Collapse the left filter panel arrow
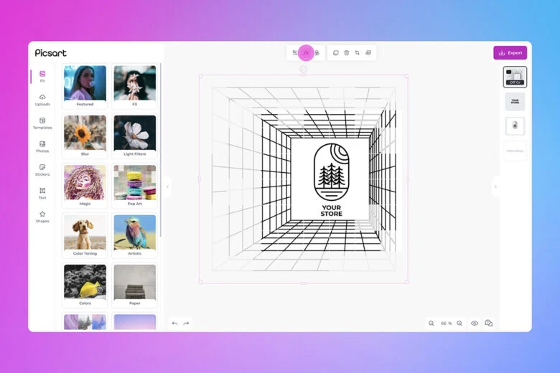Viewport: 560px width, 373px height. click(167, 186)
